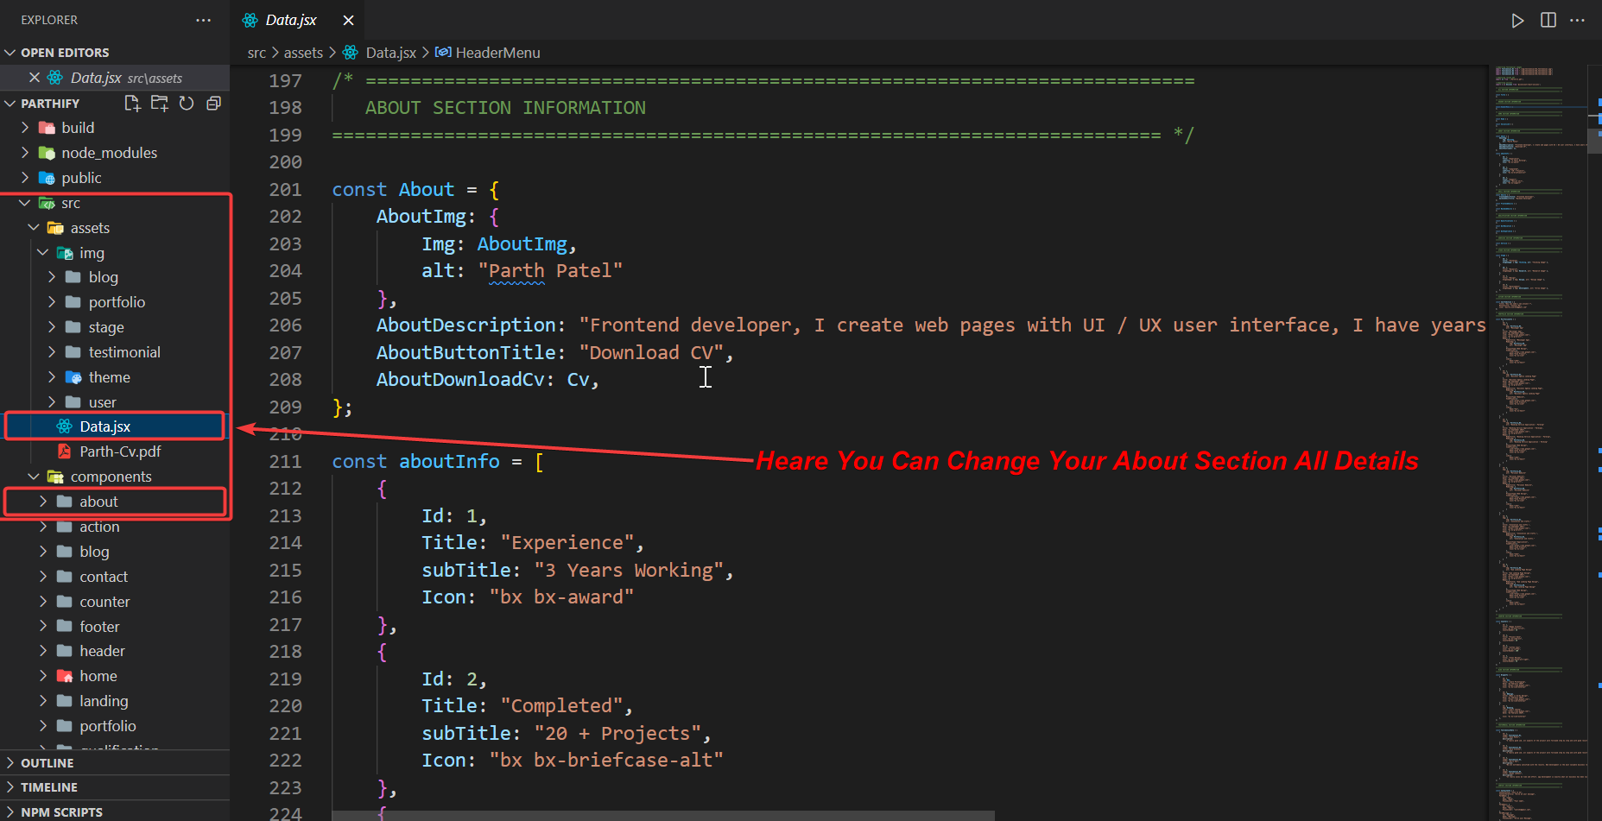Expand the about components folder
1602x821 pixels.
(x=98, y=502)
